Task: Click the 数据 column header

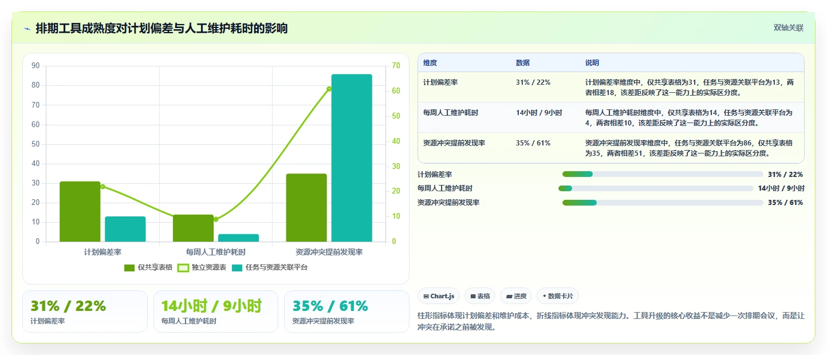Action: click(x=523, y=63)
